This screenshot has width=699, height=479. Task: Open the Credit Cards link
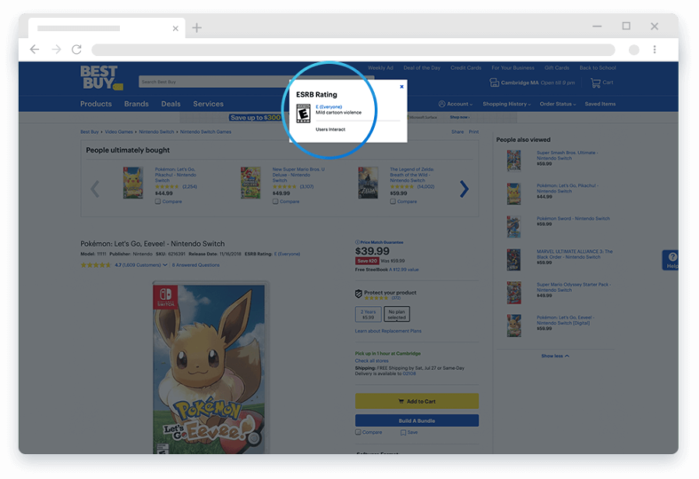point(465,67)
